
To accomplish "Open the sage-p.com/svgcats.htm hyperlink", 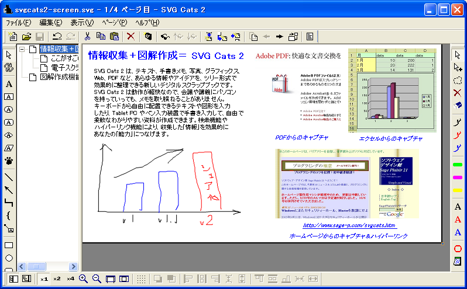I will [349, 225].
